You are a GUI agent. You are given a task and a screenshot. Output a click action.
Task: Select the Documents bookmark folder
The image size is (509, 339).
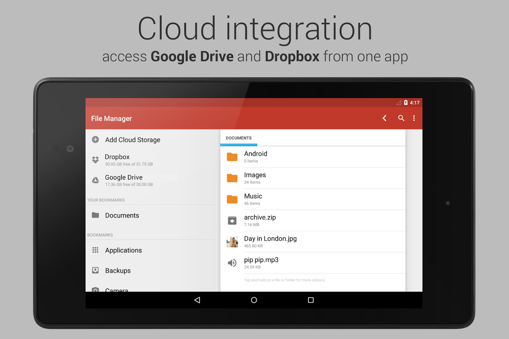pyautogui.click(x=153, y=215)
